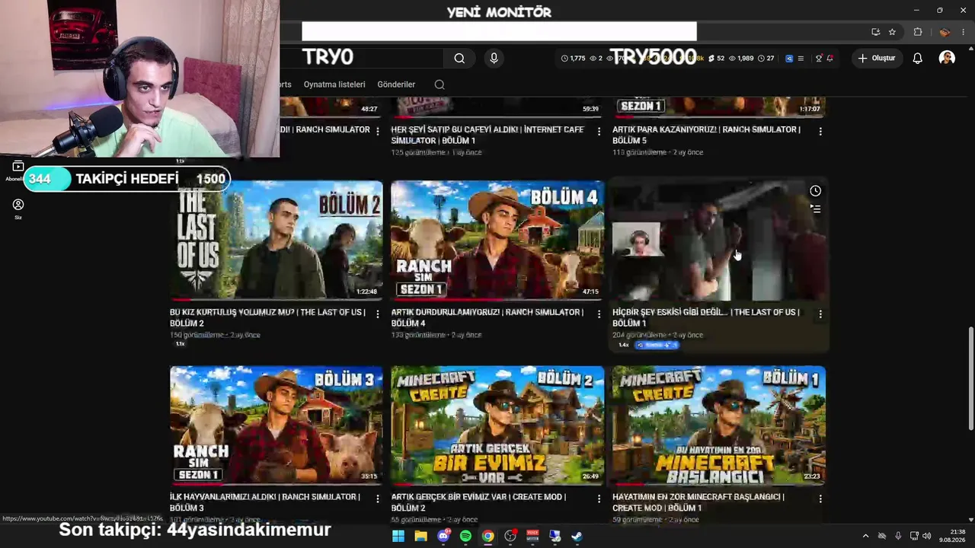Open title 'Her Şeyi Satıp Bu Cafeyi Aldık'

pos(487,135)
